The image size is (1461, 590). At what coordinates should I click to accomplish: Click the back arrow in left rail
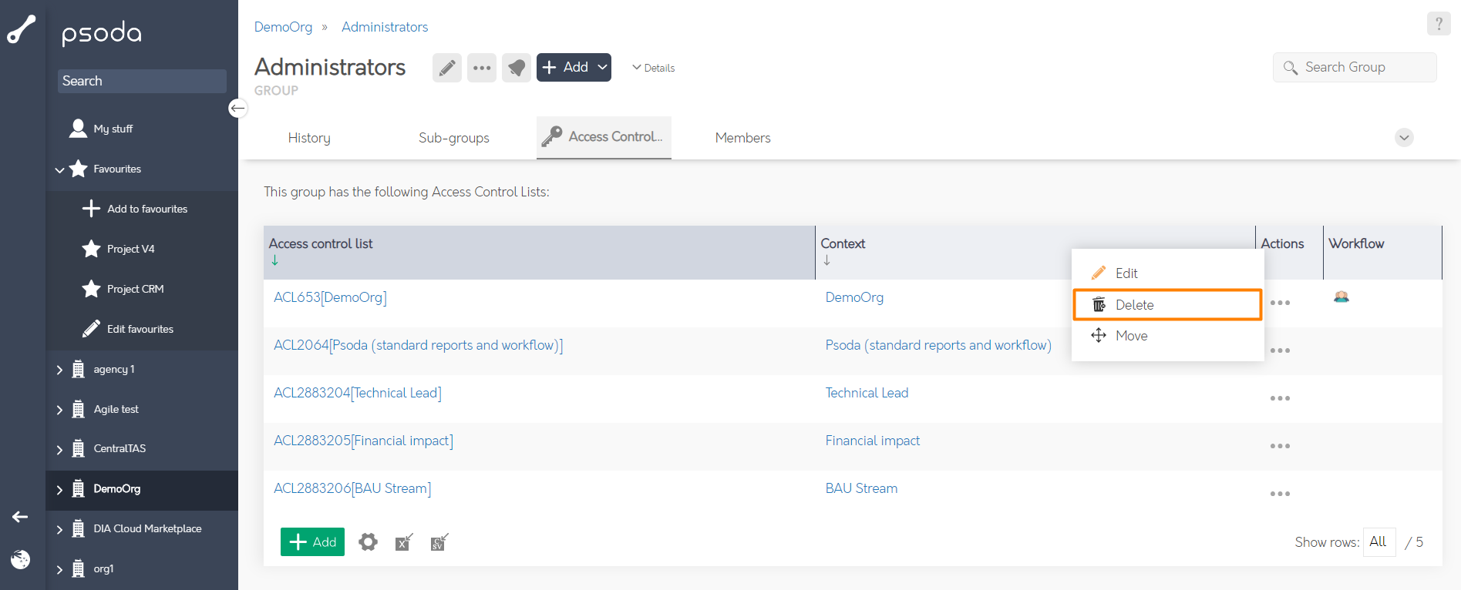coord(20,517)
